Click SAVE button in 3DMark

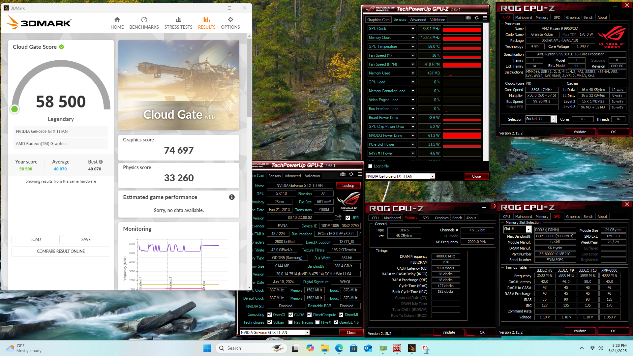[86, 239]
